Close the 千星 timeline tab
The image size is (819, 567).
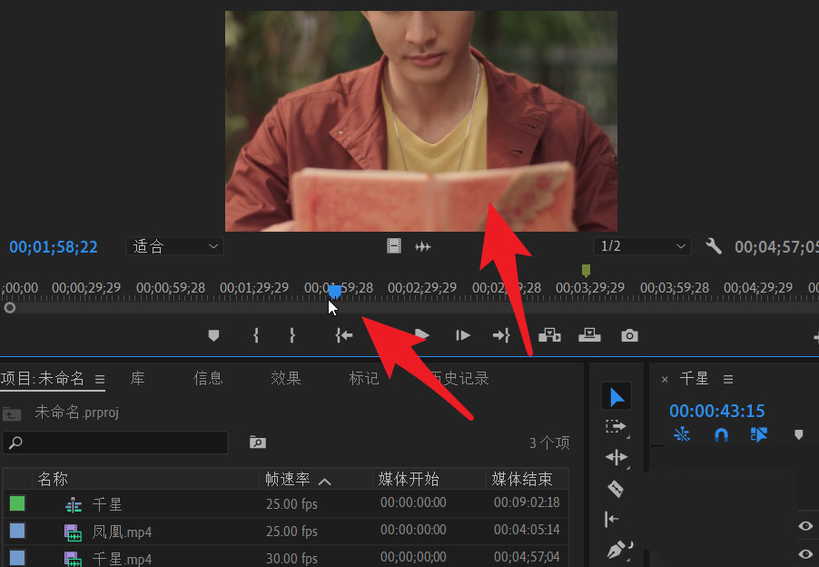(x=665, y=380)
